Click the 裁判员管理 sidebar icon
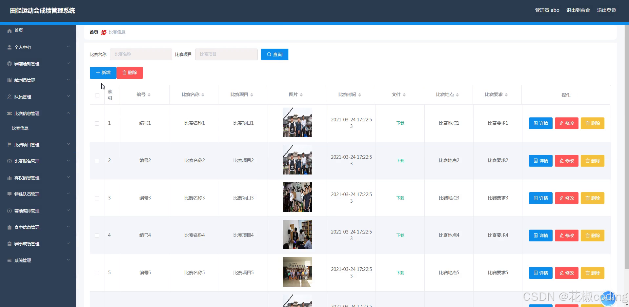Image resolution: width=629 pixels, height=307 pixels. tap(10, 80)
